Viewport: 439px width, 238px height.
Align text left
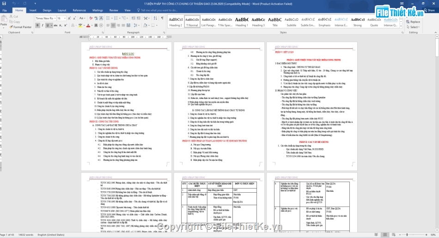(x=108, y=25)
